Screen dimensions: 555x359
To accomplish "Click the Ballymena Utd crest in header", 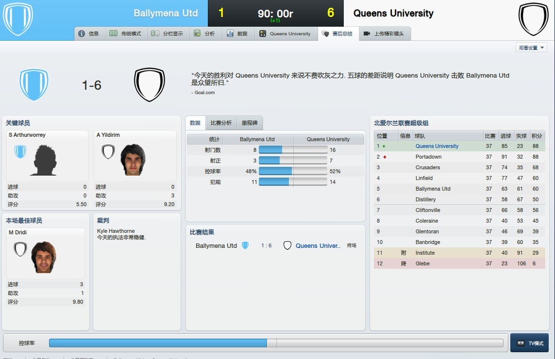I will click(18, 19).
